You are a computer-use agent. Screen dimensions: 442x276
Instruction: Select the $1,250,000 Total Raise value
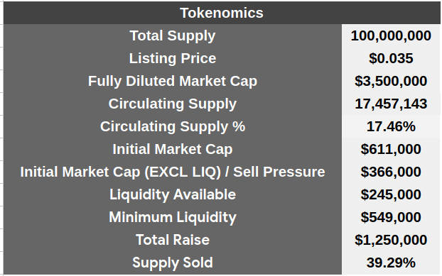click(391, 240)
